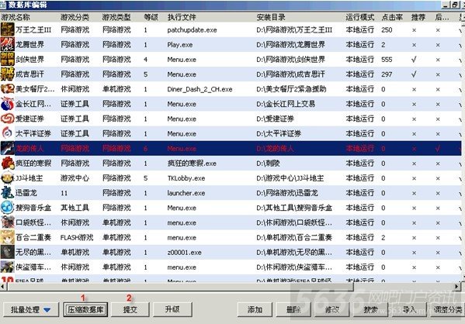465x324 pixels.
Task: Click the 提交 button
Action: tap(130, 310)
